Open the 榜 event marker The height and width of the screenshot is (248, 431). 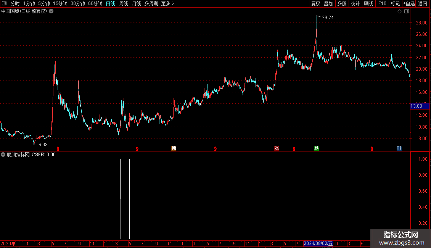(x=174, y=148)
